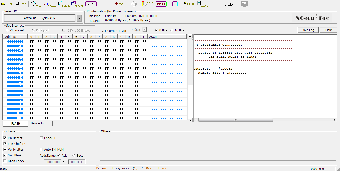Open the PROG. programming function
Image resolution: width=340 pixels, height=171 pixels.
coord(161,4)
